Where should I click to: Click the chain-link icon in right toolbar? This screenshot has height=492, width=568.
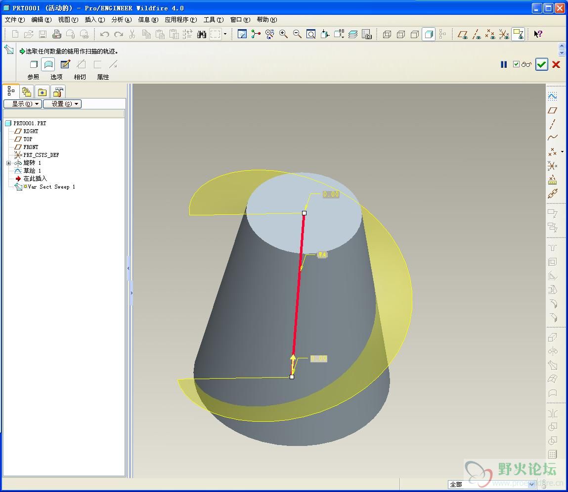pos(552,194)
